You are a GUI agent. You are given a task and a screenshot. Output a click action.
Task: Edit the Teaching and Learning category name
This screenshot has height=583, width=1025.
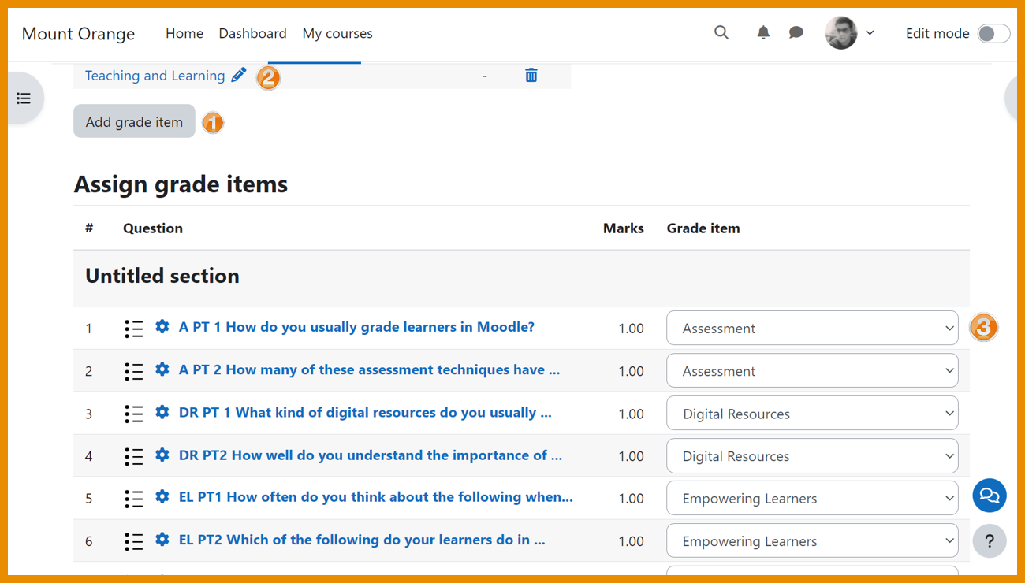pyautogui.click(x=239, y=75)
